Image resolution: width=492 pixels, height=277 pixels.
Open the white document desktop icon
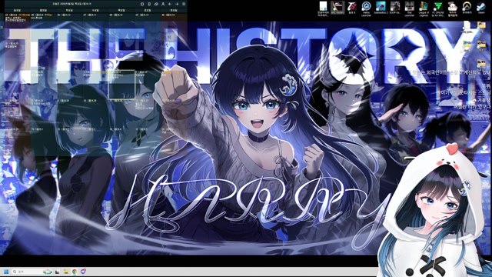[323, 8]
